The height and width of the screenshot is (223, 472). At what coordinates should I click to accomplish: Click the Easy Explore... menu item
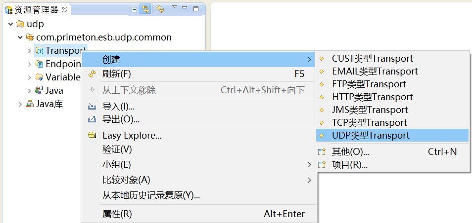tap(132, 135)
